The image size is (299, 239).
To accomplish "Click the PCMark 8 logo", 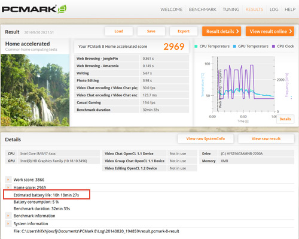I will [34, 9].
